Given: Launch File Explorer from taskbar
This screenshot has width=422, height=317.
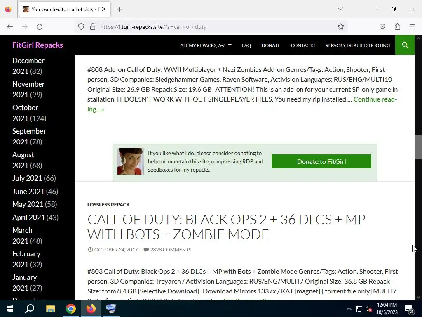Looking at the screenshot, I should pos(50,309).
